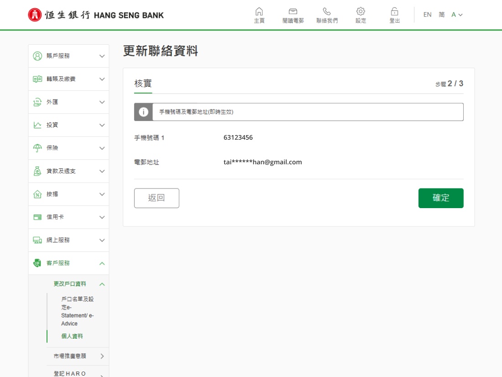Open the 閱讀電郵 mailbox icon

(293, 12)
